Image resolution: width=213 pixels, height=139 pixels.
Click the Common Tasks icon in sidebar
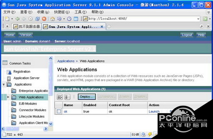pos(5,63)
